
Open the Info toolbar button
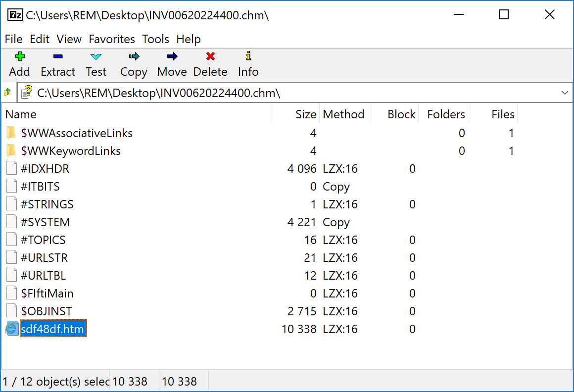coord(248,57)
